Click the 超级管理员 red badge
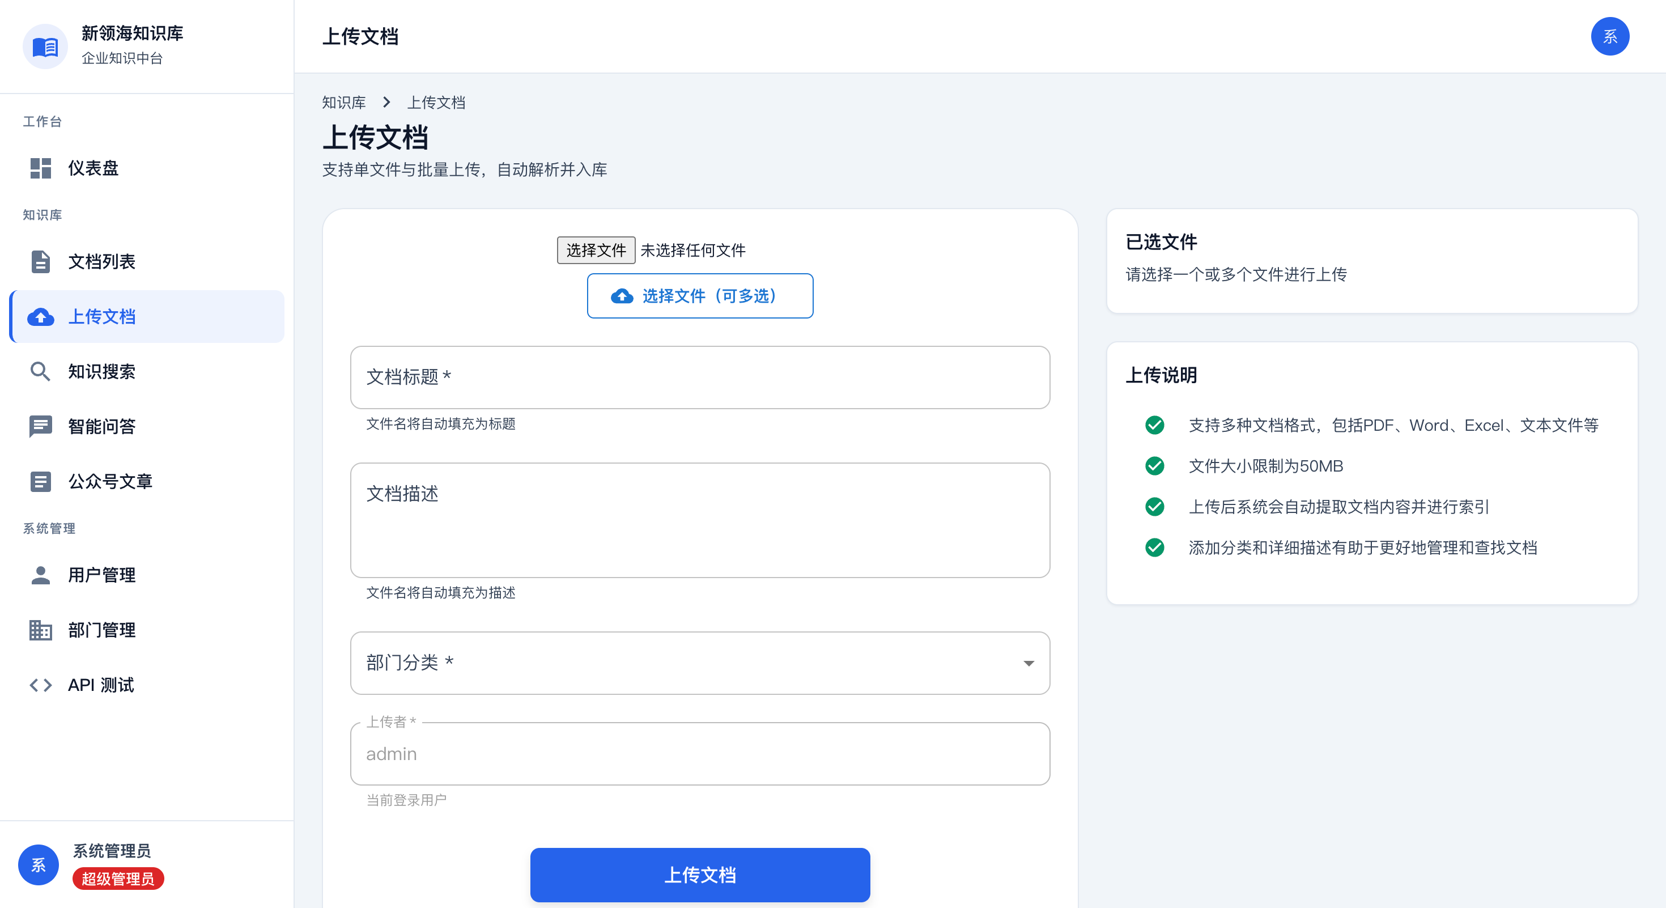 coord(118,879)
